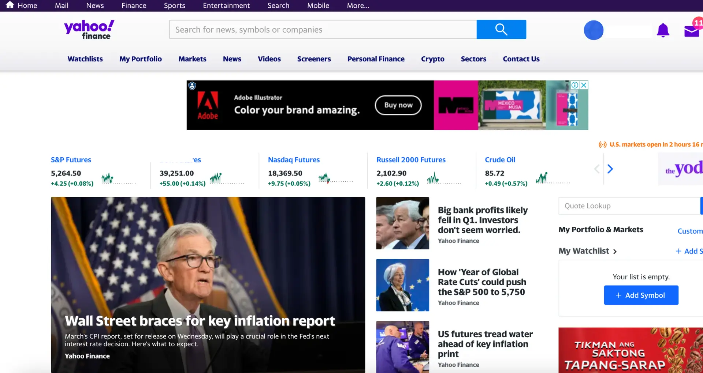Open the Sectors nav tab
Viewport: 703px width, 373px height.
(x=473, y=59)
